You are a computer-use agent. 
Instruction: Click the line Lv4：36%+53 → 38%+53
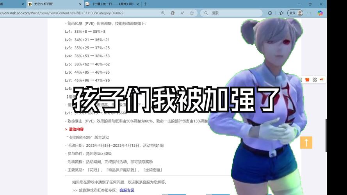tap(87, 56)
